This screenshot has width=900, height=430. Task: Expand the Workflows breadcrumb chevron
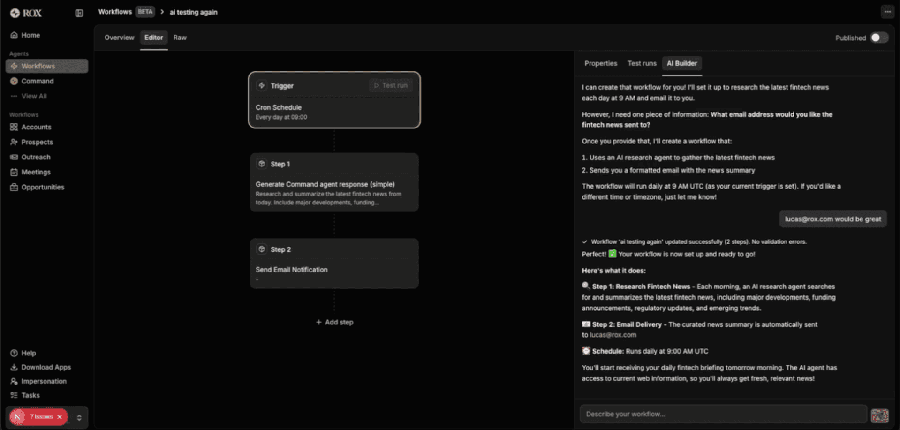(x=162, y=12)
